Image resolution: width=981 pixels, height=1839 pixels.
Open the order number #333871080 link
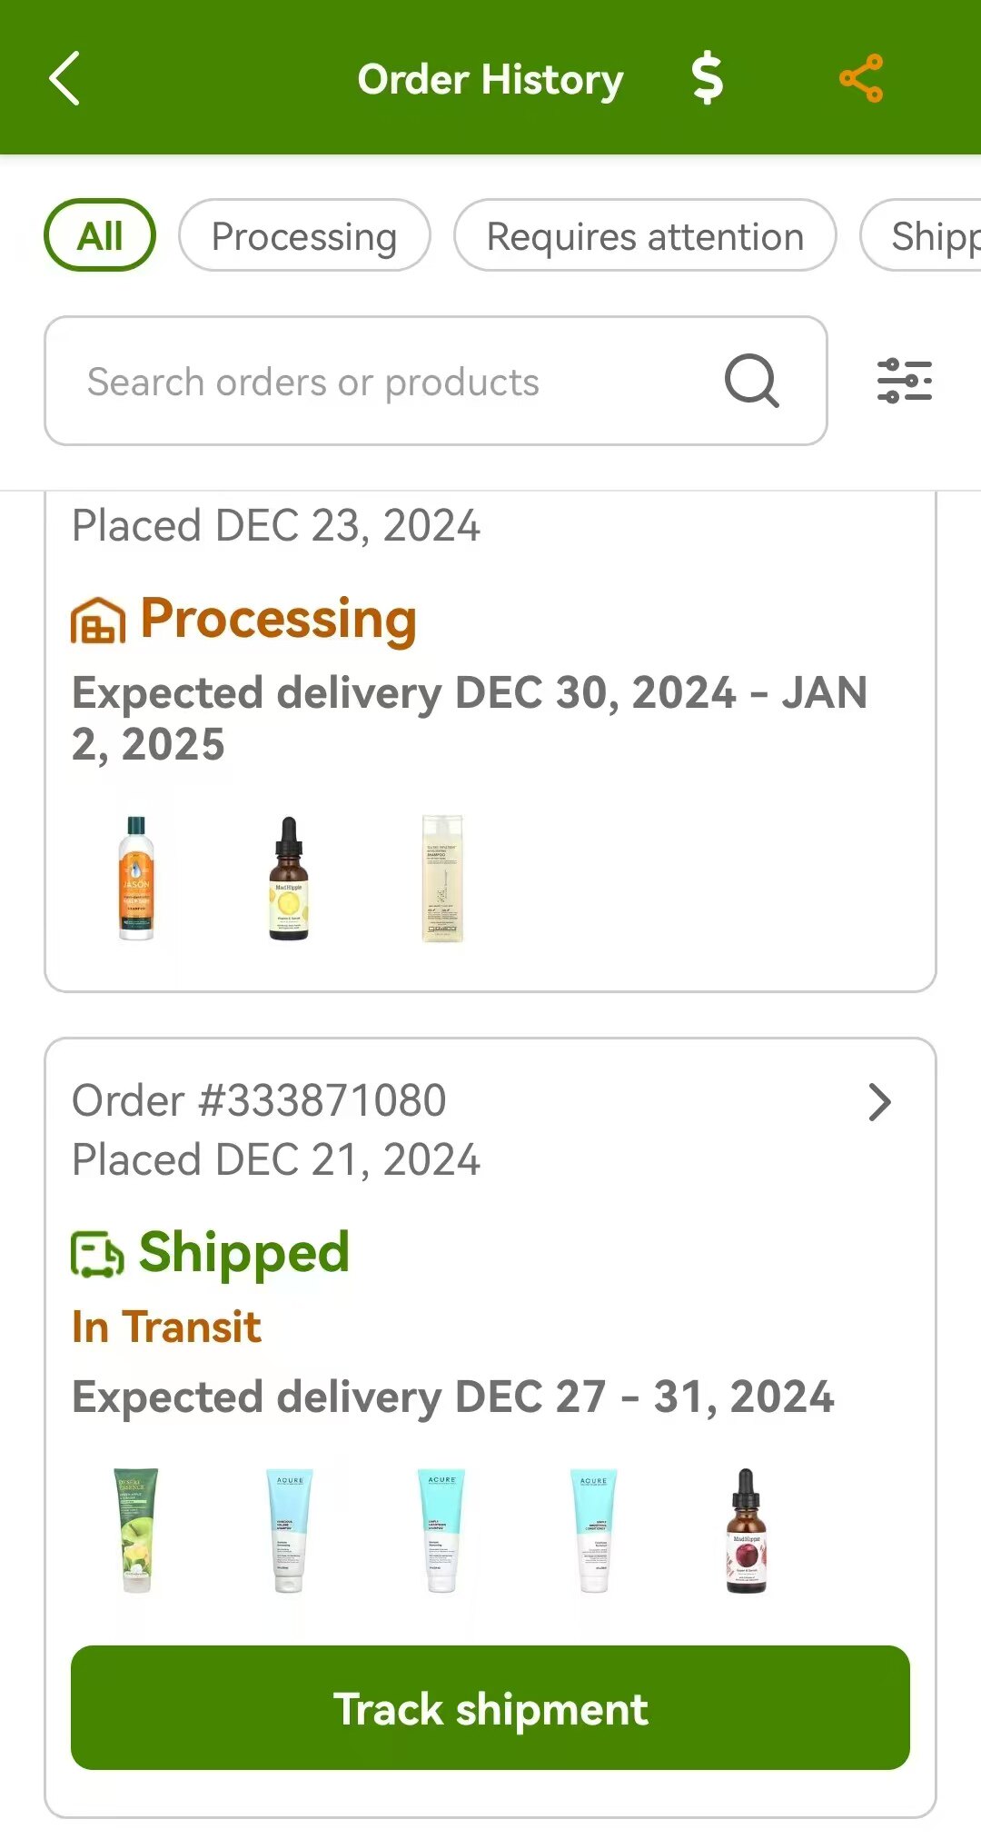(x=260, y=1100)
